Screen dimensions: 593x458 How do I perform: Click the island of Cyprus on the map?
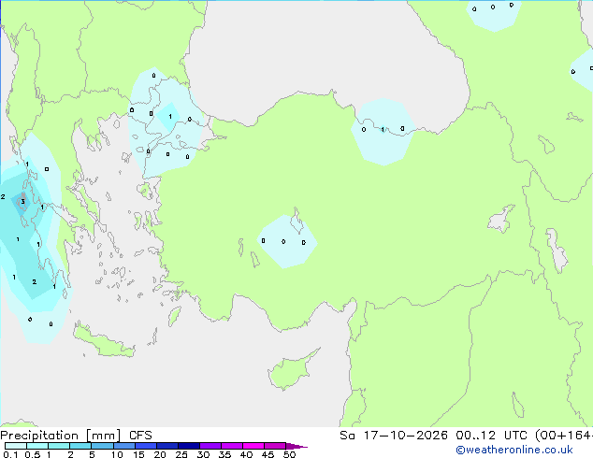tap(290, 371)
